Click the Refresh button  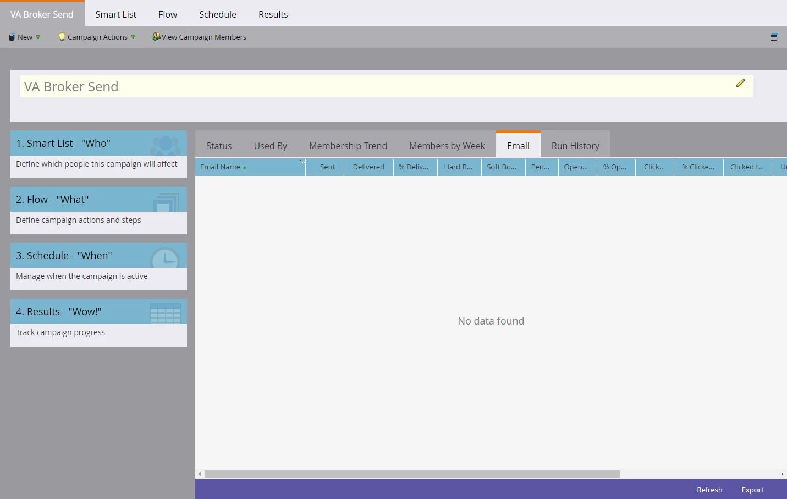[x=709, y=490]
